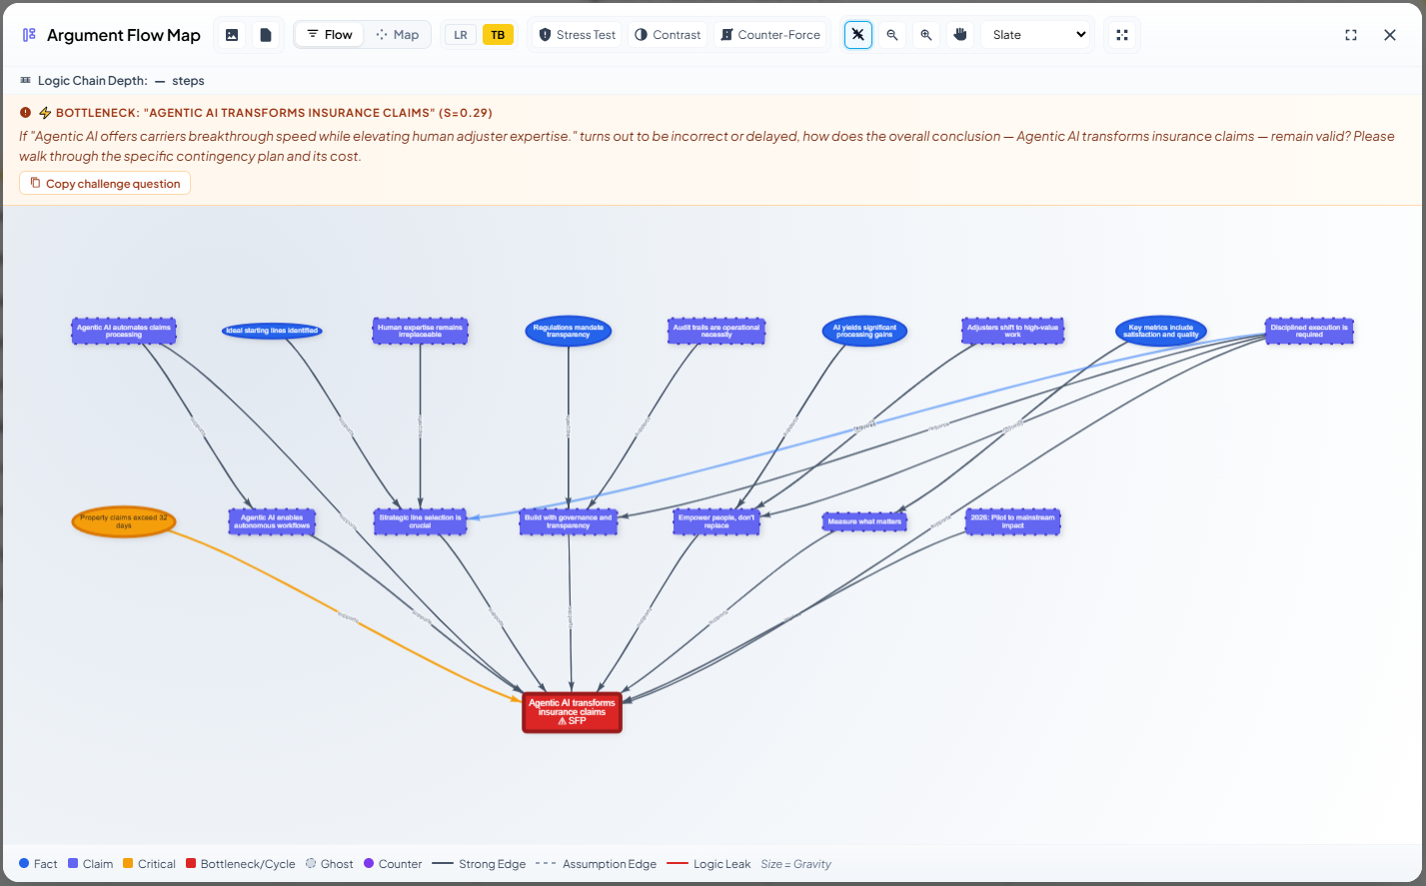
Task: Toggle Stress Test mode
Action: tap(576, 34)
